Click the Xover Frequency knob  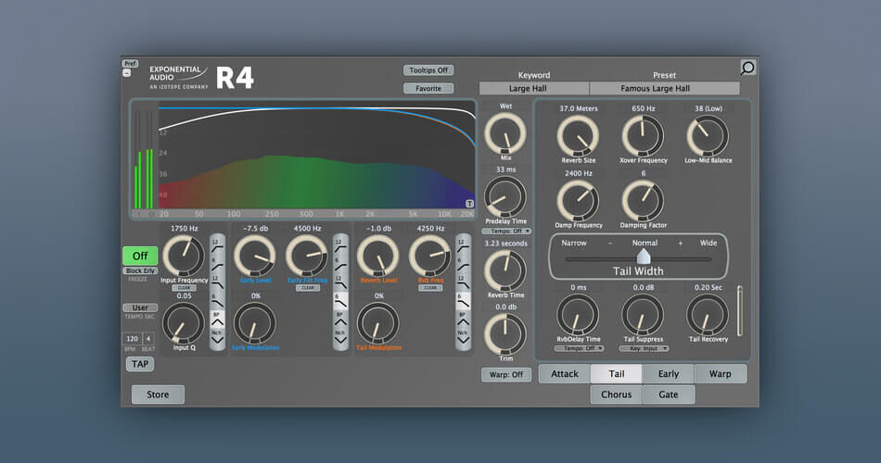click(644, 136)
